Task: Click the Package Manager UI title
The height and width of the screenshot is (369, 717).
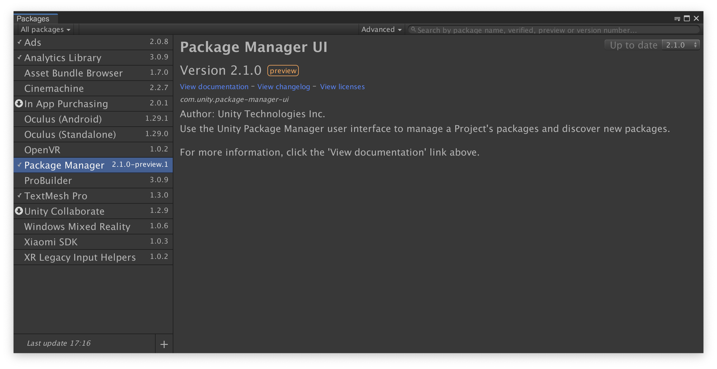Action: (254, 47)
